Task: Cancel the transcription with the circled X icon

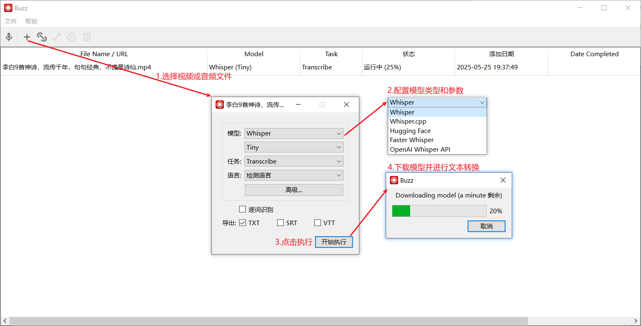Action: 72,37
